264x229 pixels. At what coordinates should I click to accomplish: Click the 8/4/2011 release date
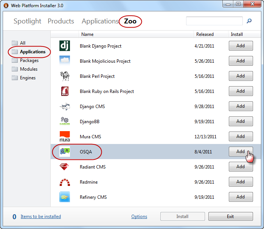click(x=203, y=152)
